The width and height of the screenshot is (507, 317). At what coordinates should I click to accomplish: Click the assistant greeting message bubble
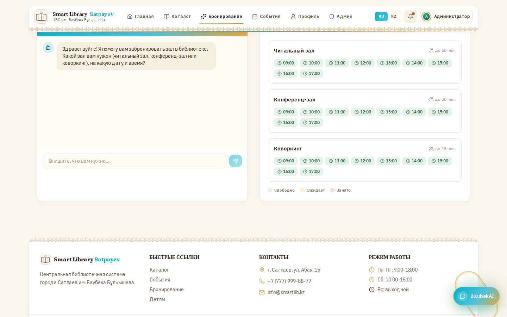pos(136,56)
